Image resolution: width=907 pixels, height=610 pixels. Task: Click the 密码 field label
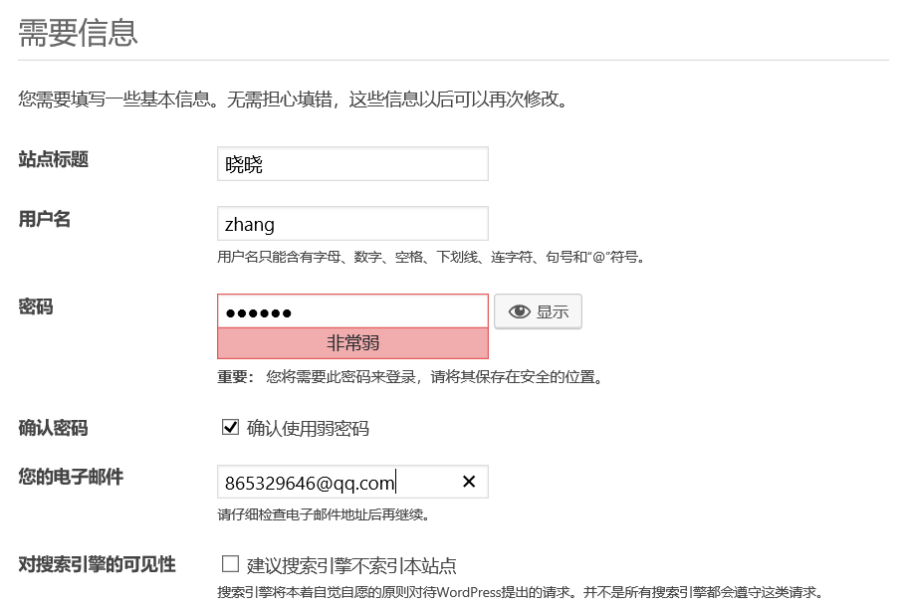click(36, 307)
